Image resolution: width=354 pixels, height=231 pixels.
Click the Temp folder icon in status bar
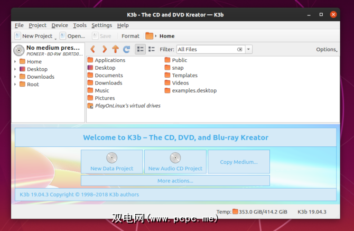click(x=235, y=211)
